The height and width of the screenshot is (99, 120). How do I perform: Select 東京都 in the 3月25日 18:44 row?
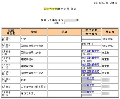click(x=110, y=73)
